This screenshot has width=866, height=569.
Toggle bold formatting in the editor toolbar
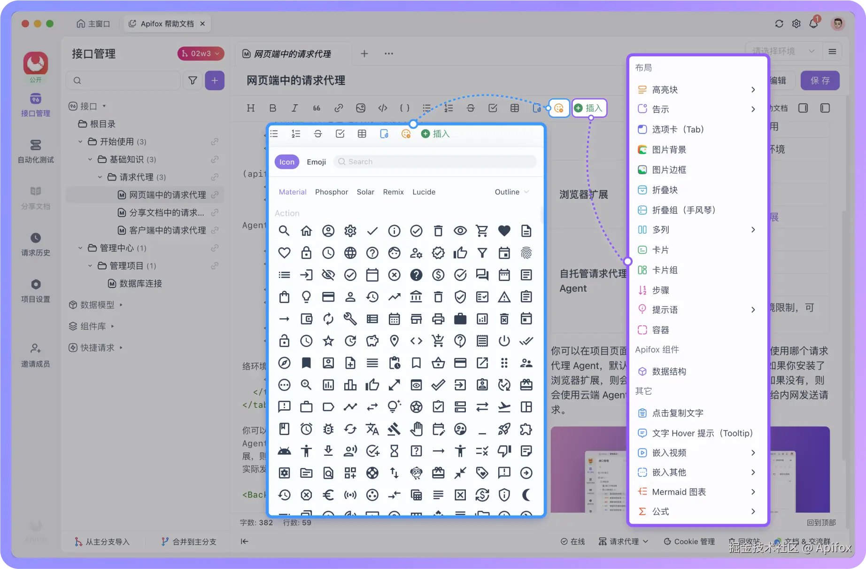[x=272, y=108]
